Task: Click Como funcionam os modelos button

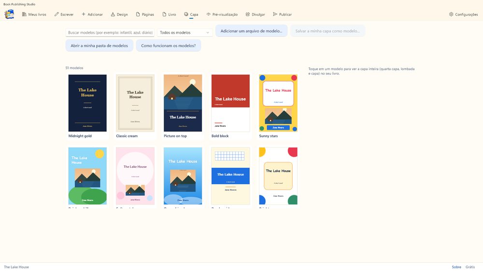Action: coord(169,45)
